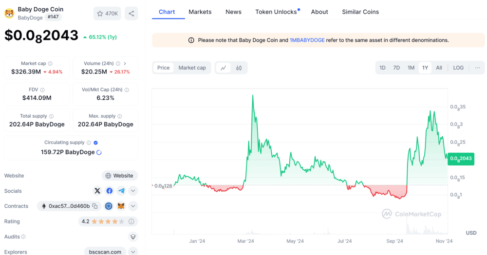
Task: Click Circulating supply info icon
Action: (x=89, y=143)
